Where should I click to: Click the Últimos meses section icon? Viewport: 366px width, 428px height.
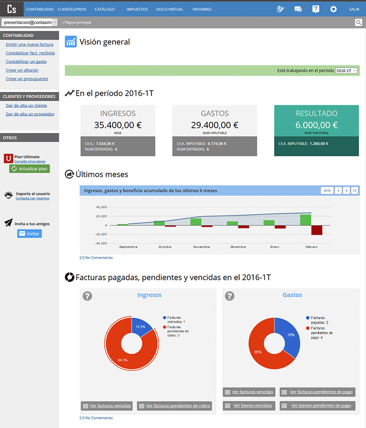coord(69,174)
